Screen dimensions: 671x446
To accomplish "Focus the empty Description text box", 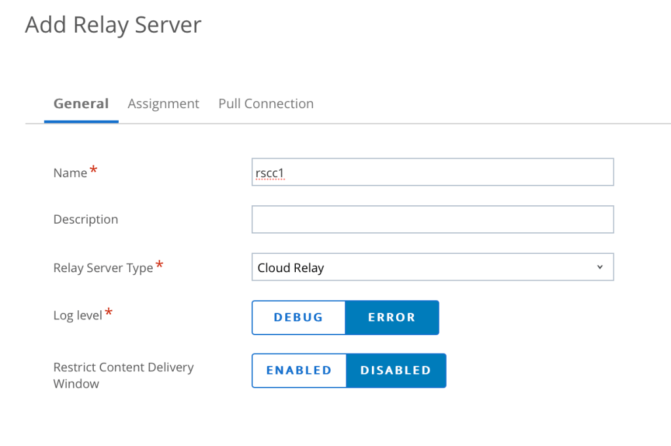I will (x=432, y=220).
